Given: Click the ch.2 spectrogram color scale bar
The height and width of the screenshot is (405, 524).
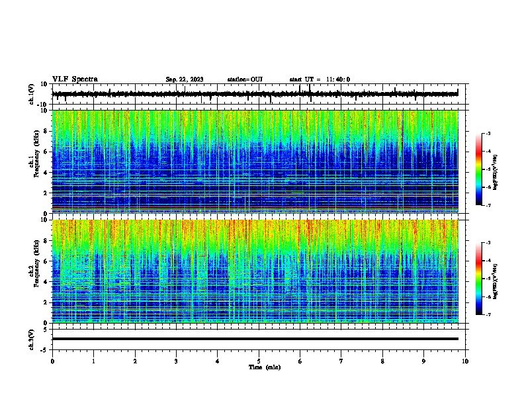Looking at the screenshot, I should point(479,279).
